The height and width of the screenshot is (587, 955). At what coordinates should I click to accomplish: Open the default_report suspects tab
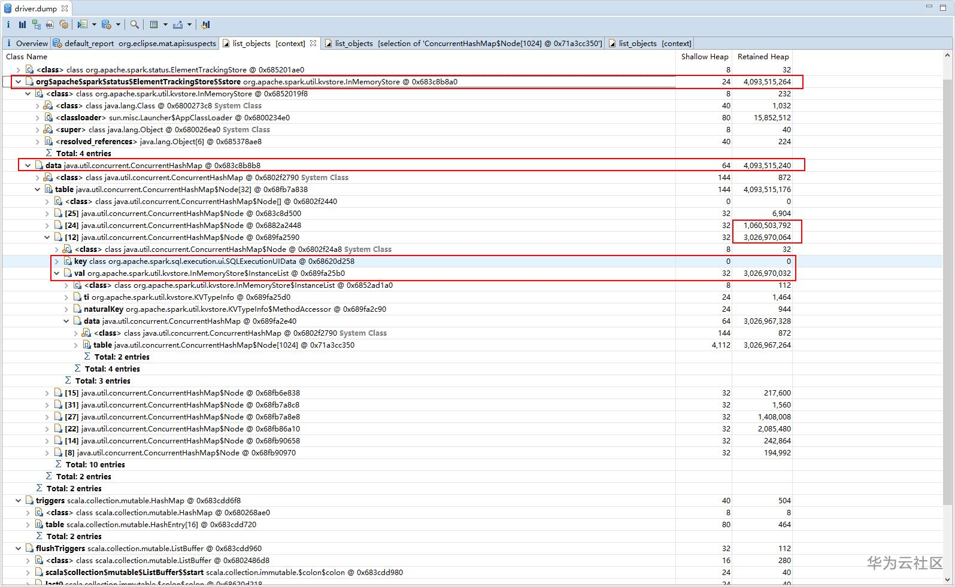135,43
